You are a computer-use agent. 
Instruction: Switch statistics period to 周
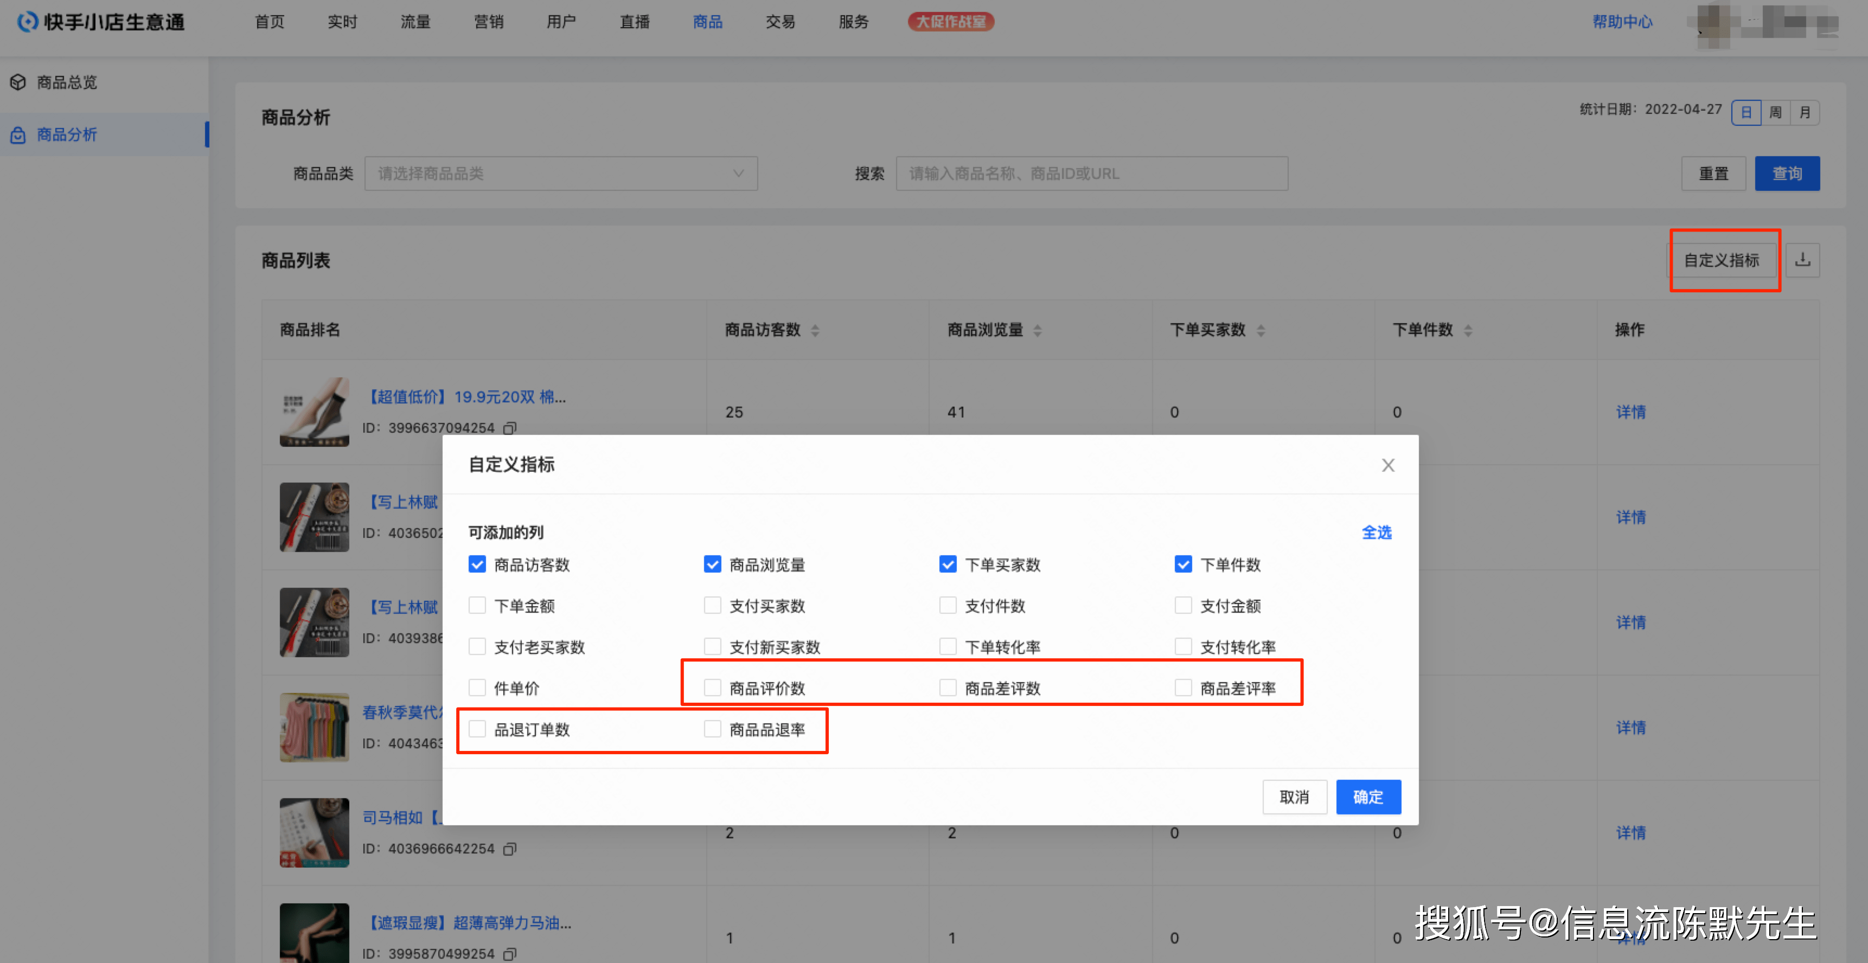(1776, 112)
